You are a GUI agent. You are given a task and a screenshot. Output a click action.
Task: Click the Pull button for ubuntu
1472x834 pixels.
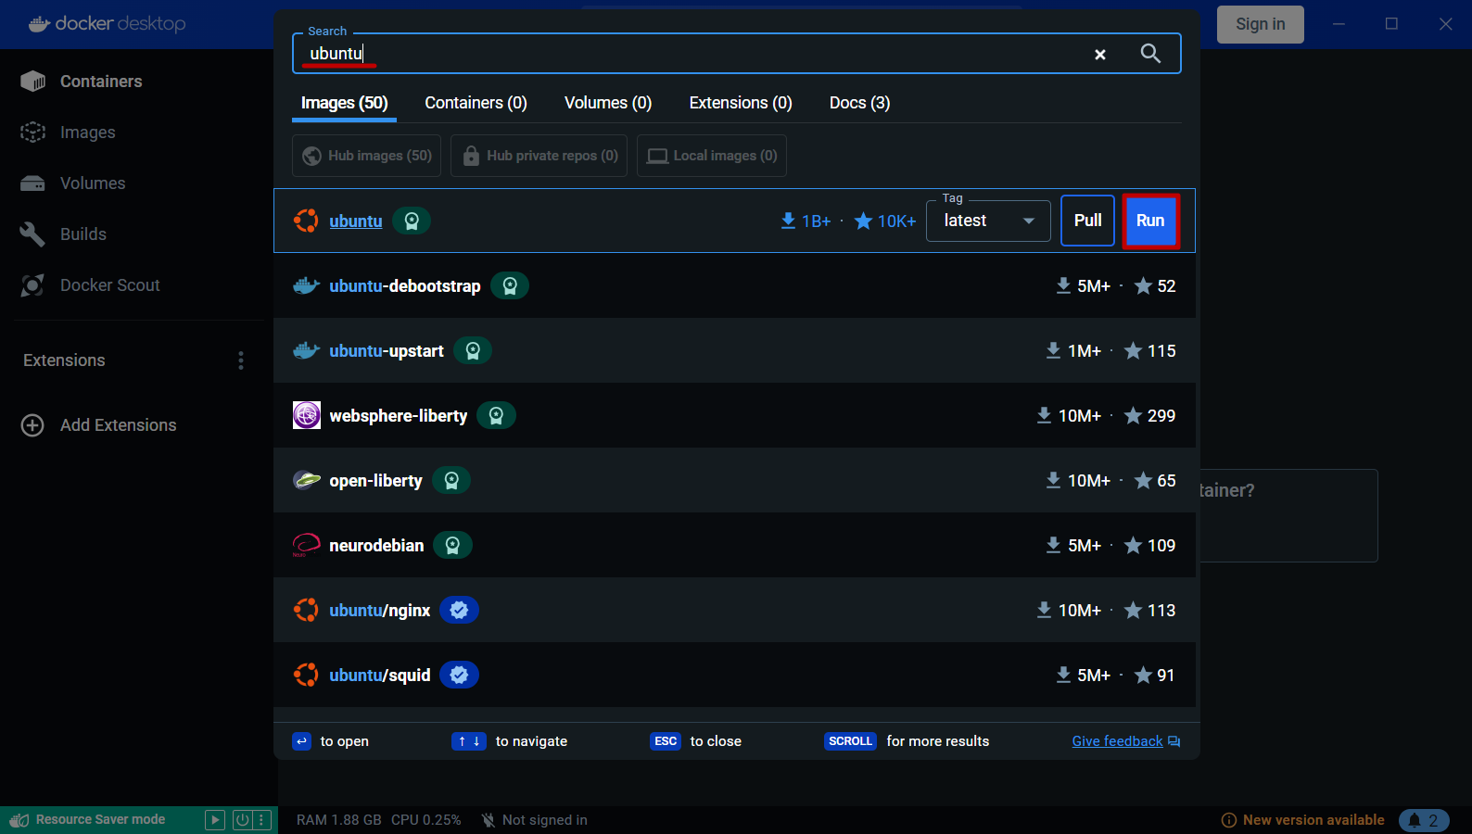1087,221
